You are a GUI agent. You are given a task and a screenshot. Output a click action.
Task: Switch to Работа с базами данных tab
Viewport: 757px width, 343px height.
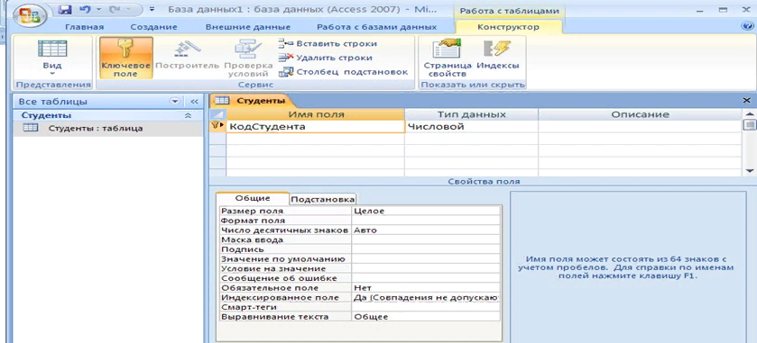[376, 27]
